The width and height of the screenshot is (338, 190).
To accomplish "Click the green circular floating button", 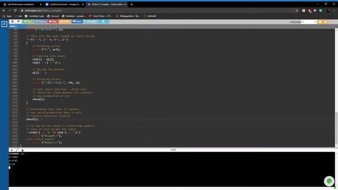I will pyautogui.click(x=329, y=181).
